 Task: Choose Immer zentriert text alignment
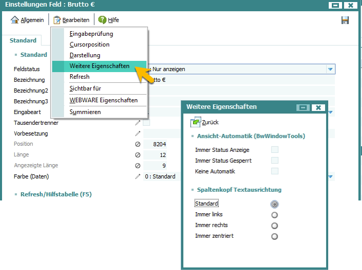click(x=275, y=236)
